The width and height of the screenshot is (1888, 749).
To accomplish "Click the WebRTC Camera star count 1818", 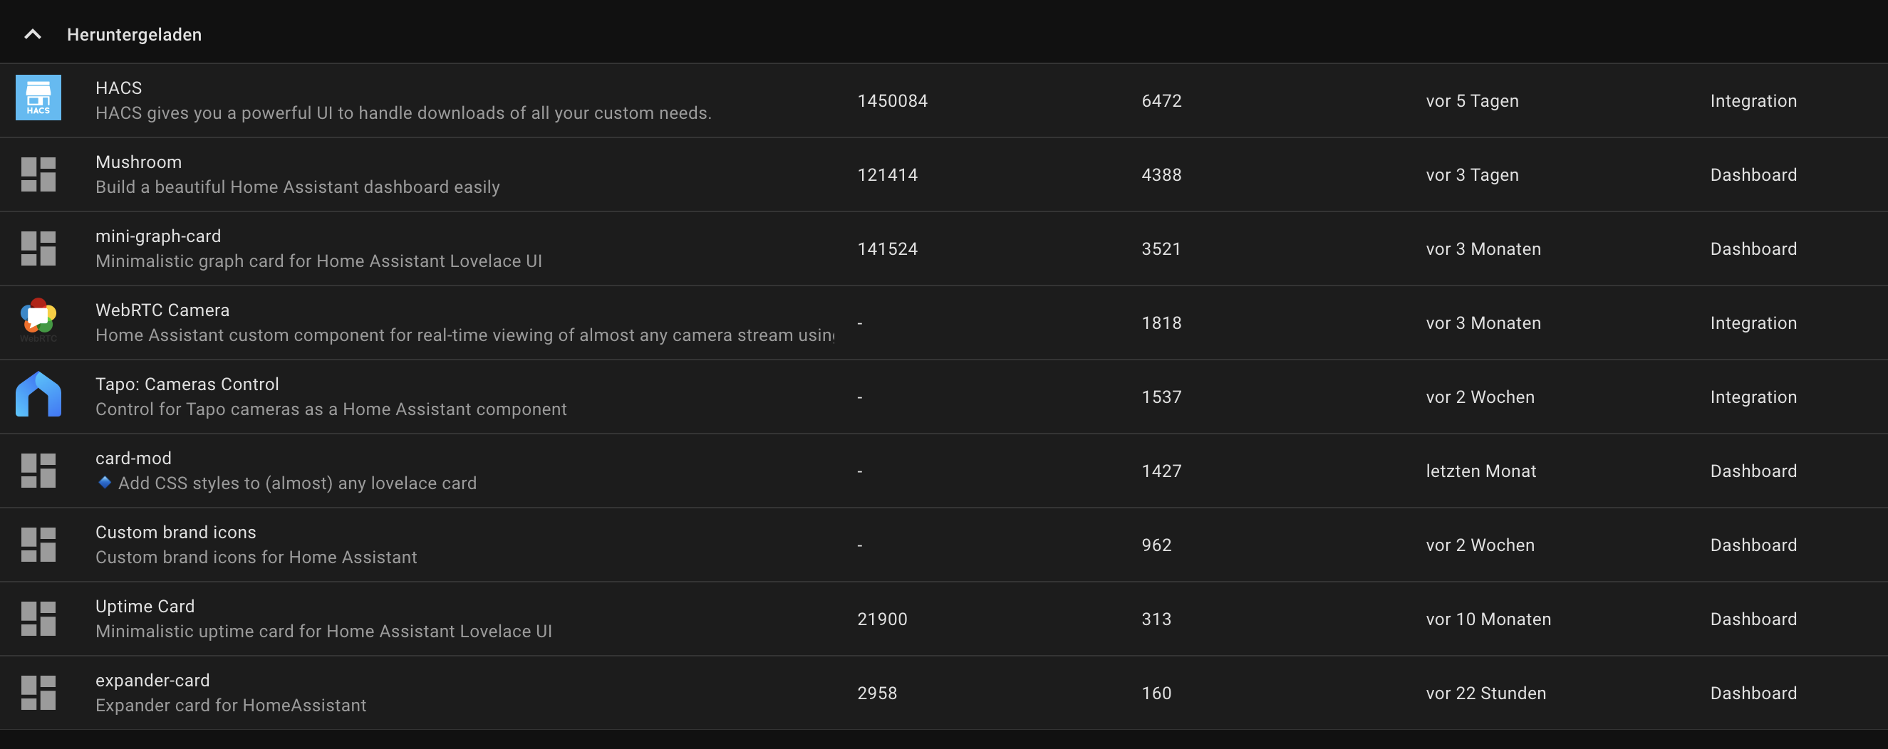I will click(x=1162, y=322).
